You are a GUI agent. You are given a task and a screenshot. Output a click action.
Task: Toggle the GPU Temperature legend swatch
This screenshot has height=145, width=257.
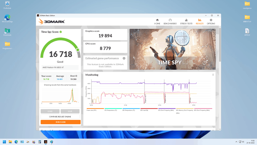pyautogui.click(x=131, y=109)
